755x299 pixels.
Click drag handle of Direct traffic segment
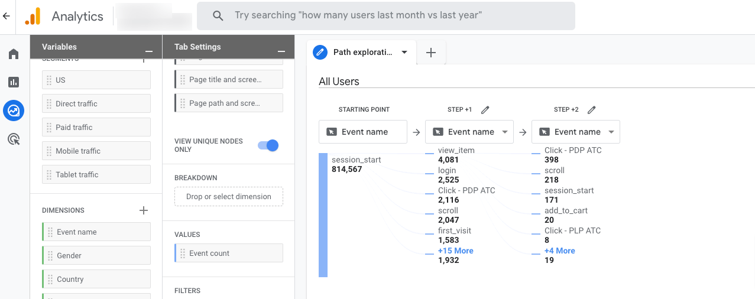point(49,103)
